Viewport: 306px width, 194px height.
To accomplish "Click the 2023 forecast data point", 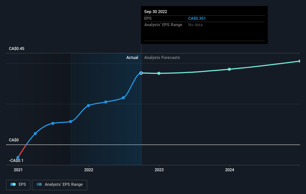I will (x=159, y=73).
